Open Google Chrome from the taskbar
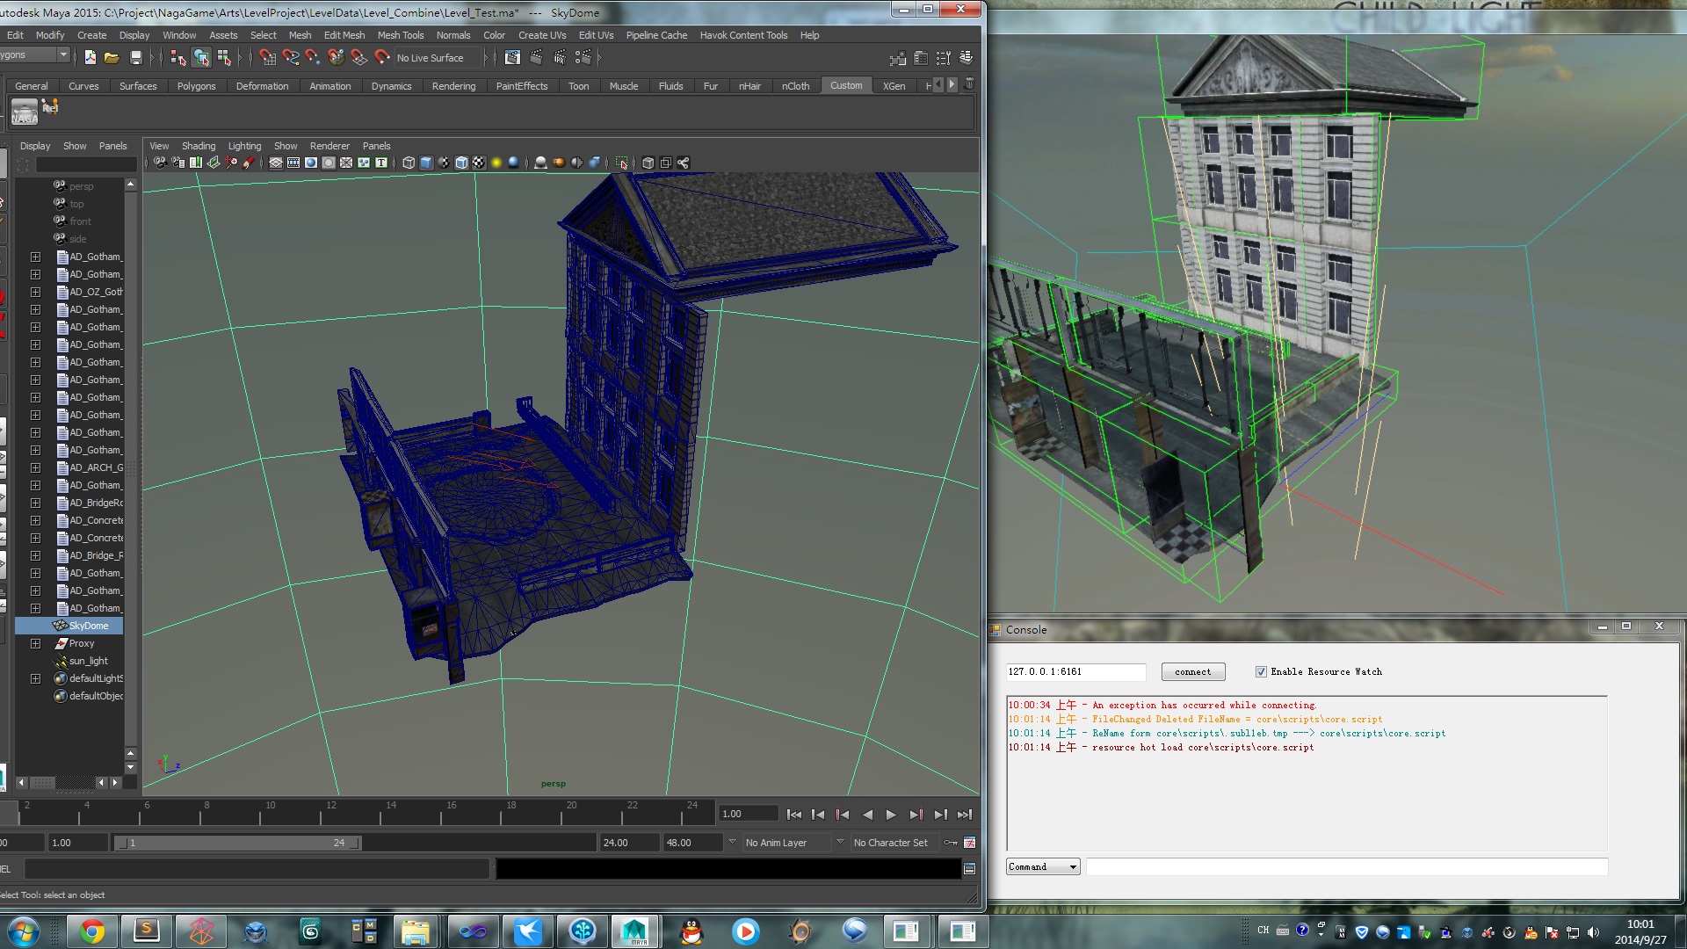The image size is (1687, 949). tap(91, 931)
